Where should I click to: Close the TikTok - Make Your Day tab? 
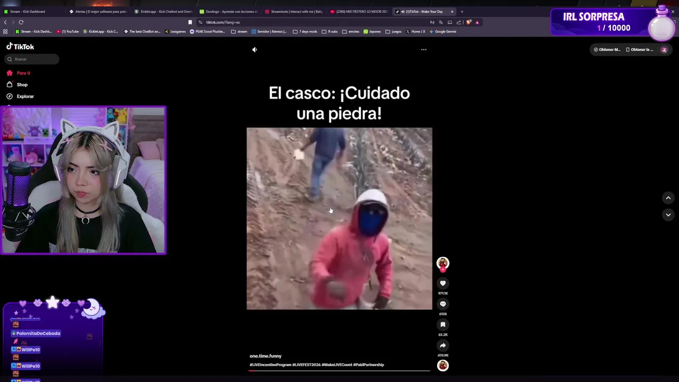click(x=452, y=12)
